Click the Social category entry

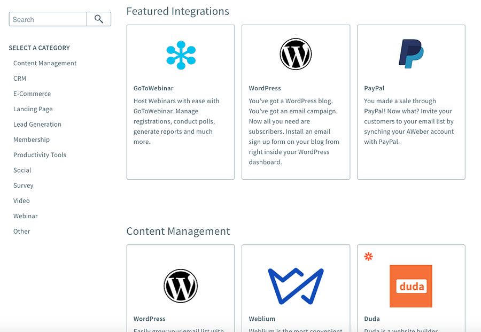point(22,170)
